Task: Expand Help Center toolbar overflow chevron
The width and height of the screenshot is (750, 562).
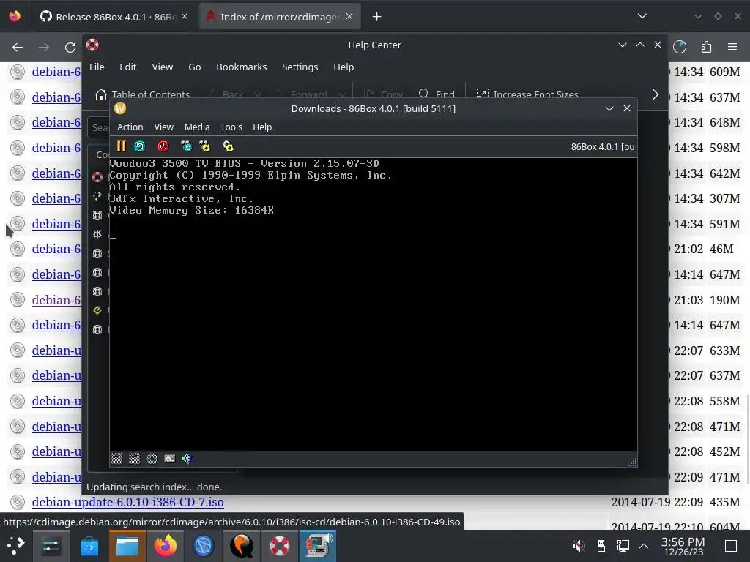Action: coord(656,94)
